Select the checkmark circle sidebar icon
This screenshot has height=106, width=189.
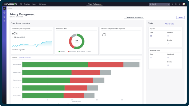point(4,12)
